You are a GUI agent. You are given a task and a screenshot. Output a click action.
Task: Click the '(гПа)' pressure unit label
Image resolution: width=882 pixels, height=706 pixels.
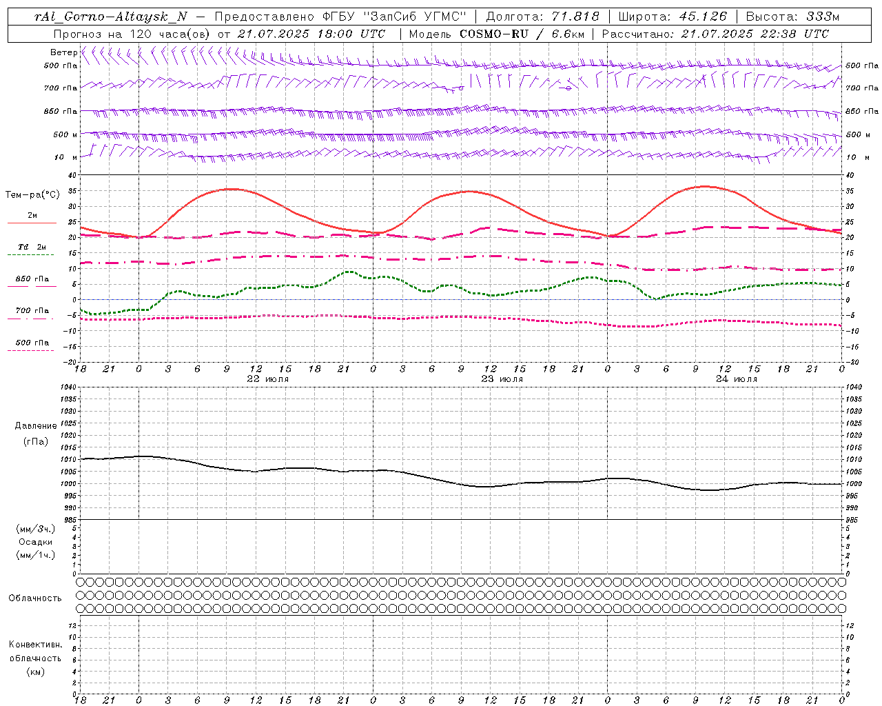pos(36,441)
